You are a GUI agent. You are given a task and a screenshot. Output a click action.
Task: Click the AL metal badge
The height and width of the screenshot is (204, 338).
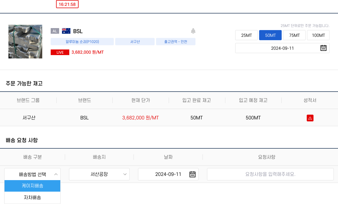point(55,31)
